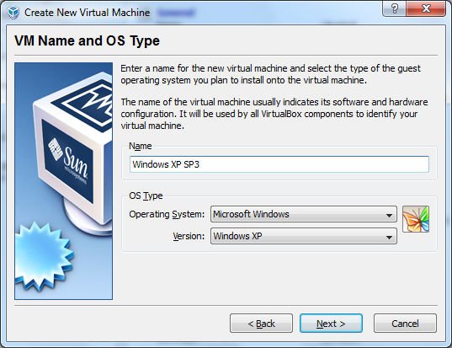Click the "Operating System:" label
This screenshot has height=348, width=452.
click(167, 214)
